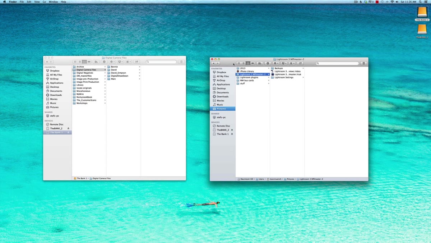Click the Time Machine icon in menu bar
Image resolution: width=431 pixels, height=243 pixels.
point(382,2)
